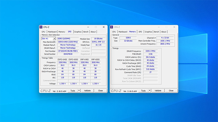Click XMP-6400 tRAS cell 84
The image size is (218, 122).
pyautogui.click(x=85, y=74)
